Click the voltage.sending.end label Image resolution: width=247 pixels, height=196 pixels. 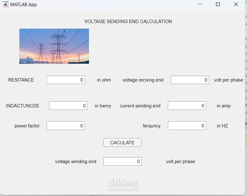(x=75, y=162)
